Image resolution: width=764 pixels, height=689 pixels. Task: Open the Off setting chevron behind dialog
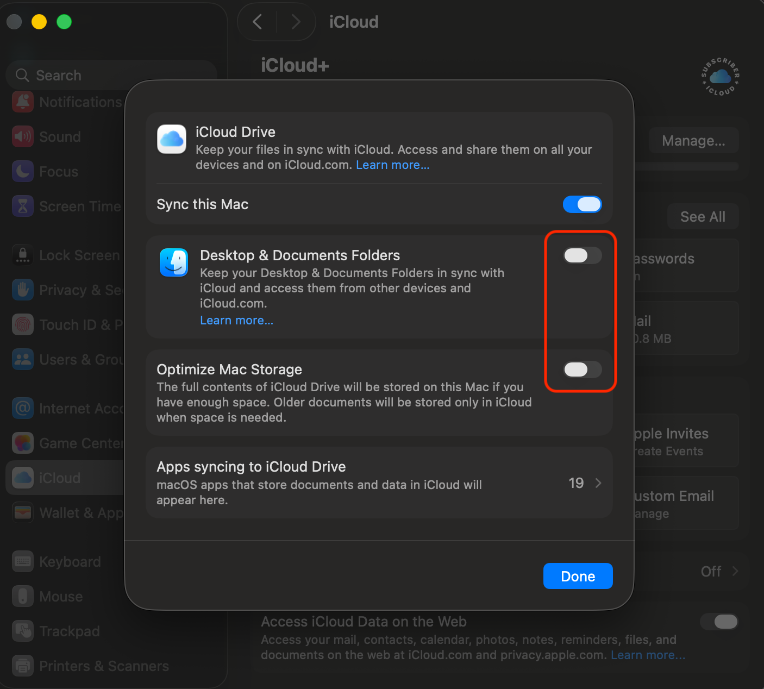coord(735,571)
